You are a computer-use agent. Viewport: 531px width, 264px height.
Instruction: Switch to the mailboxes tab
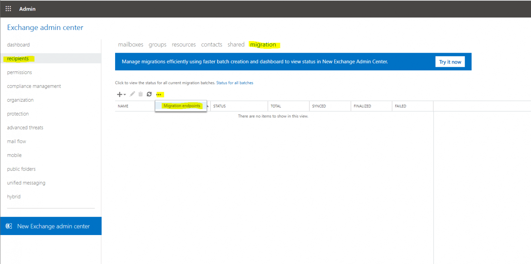[131, 44]
